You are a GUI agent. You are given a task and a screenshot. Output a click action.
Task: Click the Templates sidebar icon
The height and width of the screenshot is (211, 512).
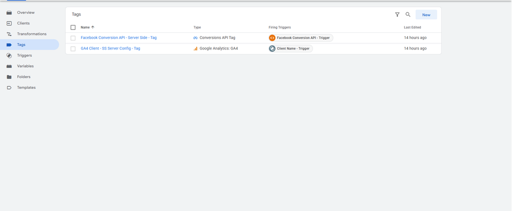click(9, 88)
